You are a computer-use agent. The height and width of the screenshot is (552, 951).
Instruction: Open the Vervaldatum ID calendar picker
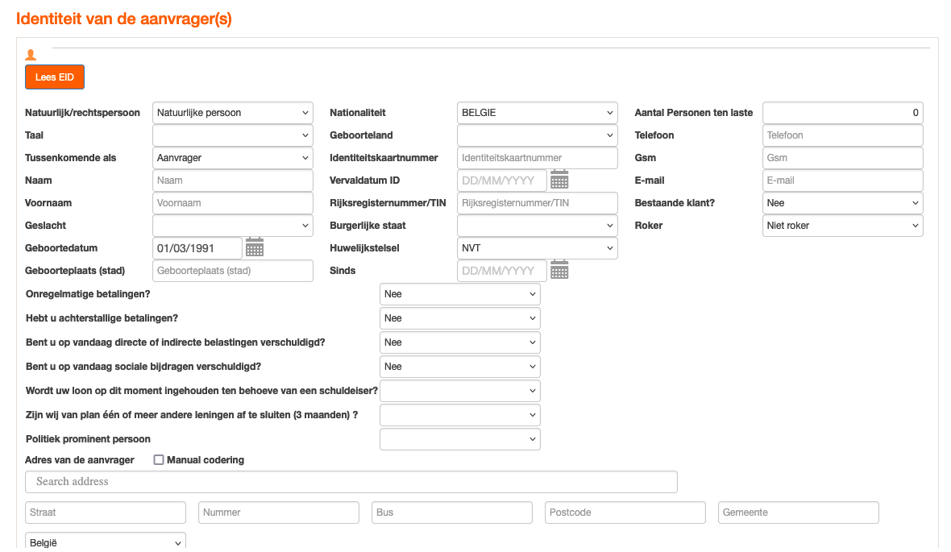click(x=559, y=180)
